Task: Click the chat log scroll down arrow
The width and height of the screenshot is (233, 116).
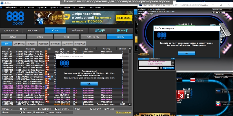Action: point(173,64)
